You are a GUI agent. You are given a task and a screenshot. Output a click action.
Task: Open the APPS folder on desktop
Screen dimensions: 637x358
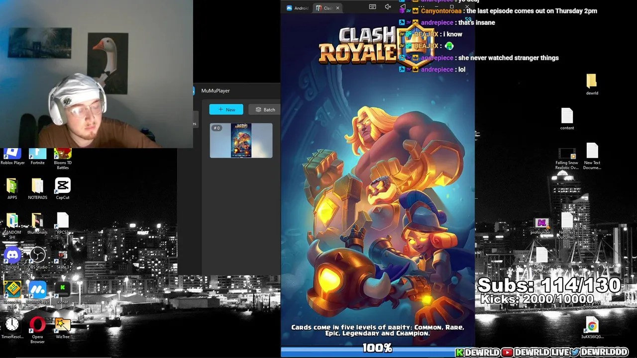pyautogui.click(x=12, y=189)
